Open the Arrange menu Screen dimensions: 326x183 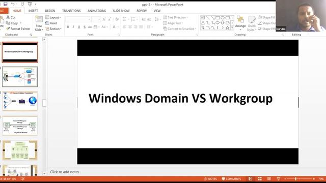pos(240,24)
